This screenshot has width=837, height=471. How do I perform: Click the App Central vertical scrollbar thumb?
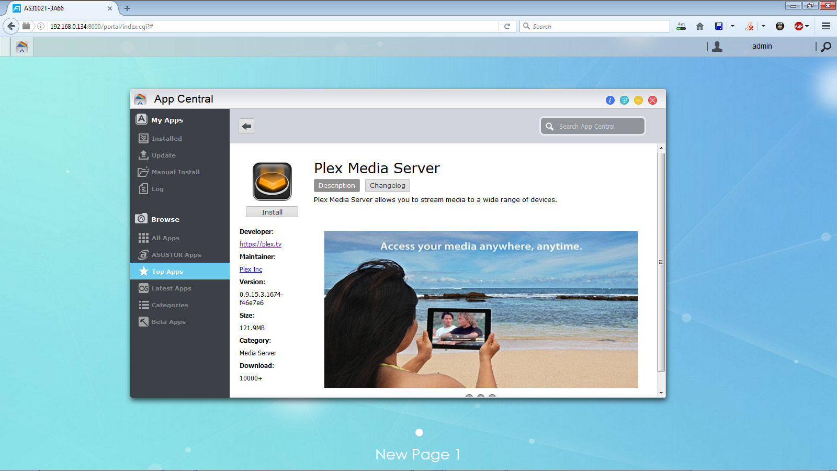(x=661, y=262)
